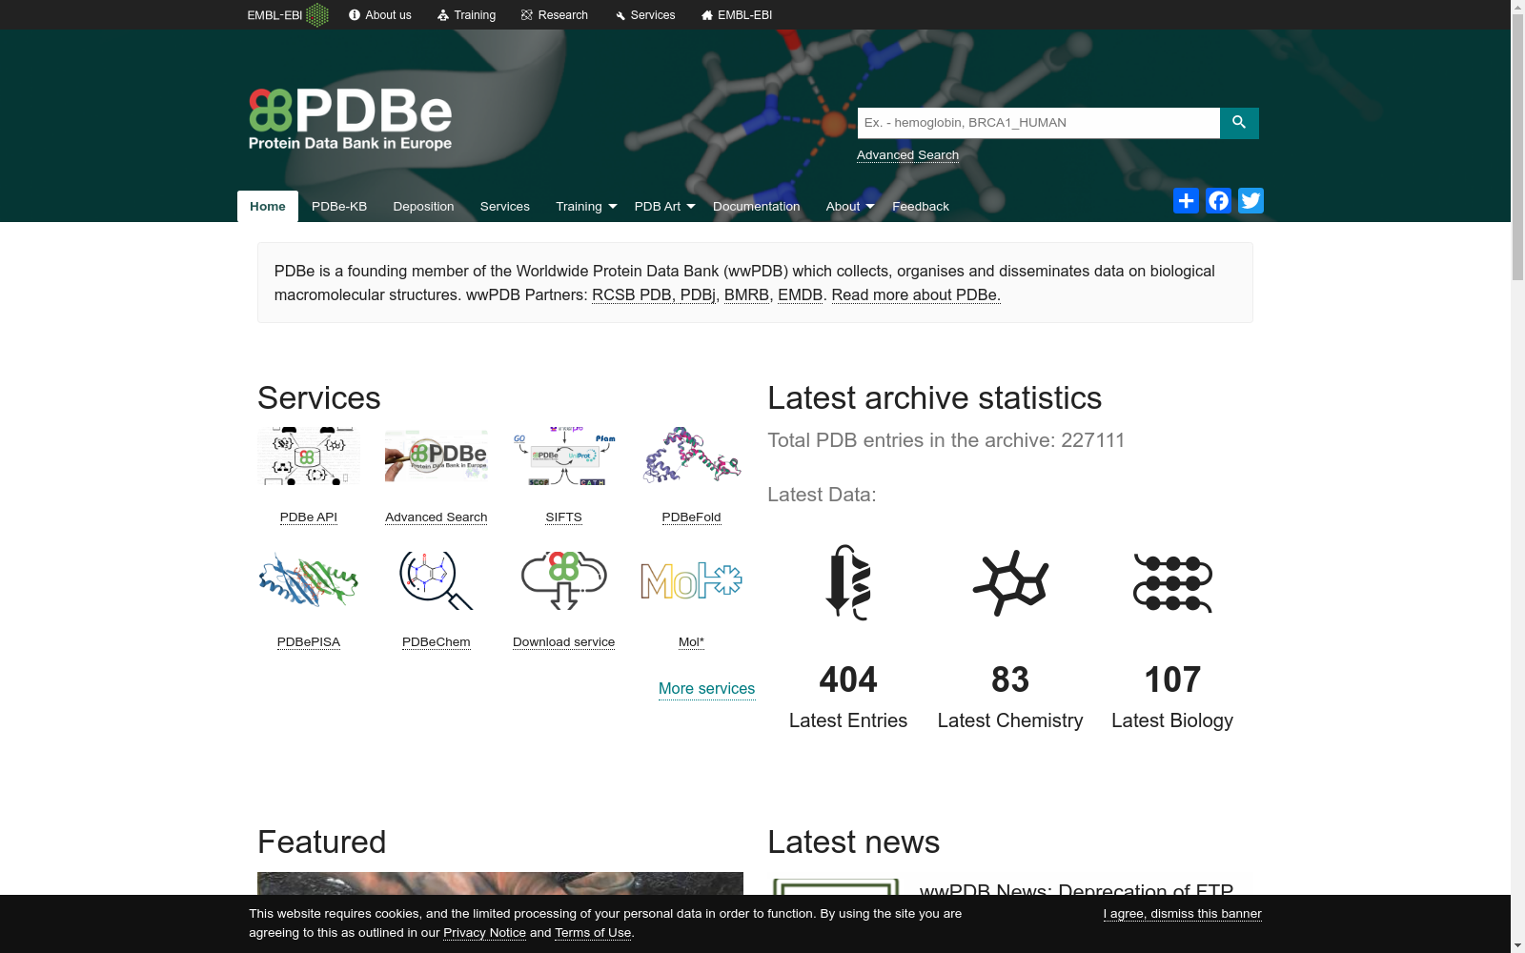The height and width of the screenshot is (953, 1525).
Task: Click the page vertical scrollbar thumb
Action: 1517,148
